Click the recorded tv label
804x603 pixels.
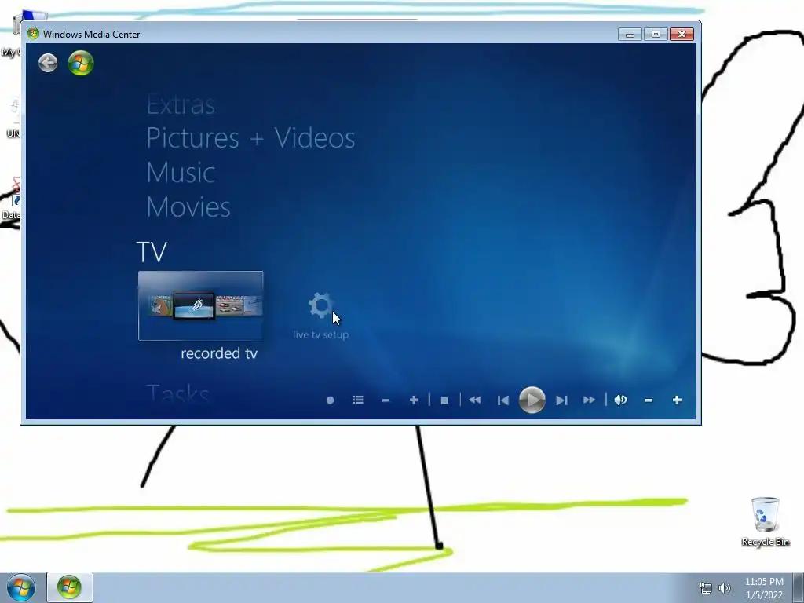(219, 353)
